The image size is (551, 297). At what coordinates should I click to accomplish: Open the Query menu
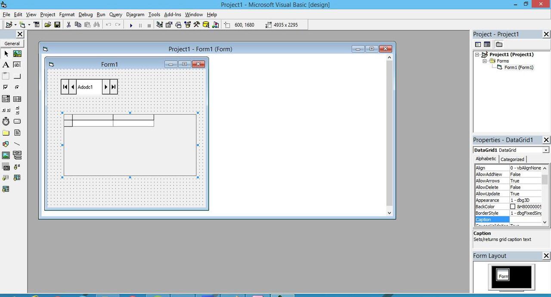116,15
